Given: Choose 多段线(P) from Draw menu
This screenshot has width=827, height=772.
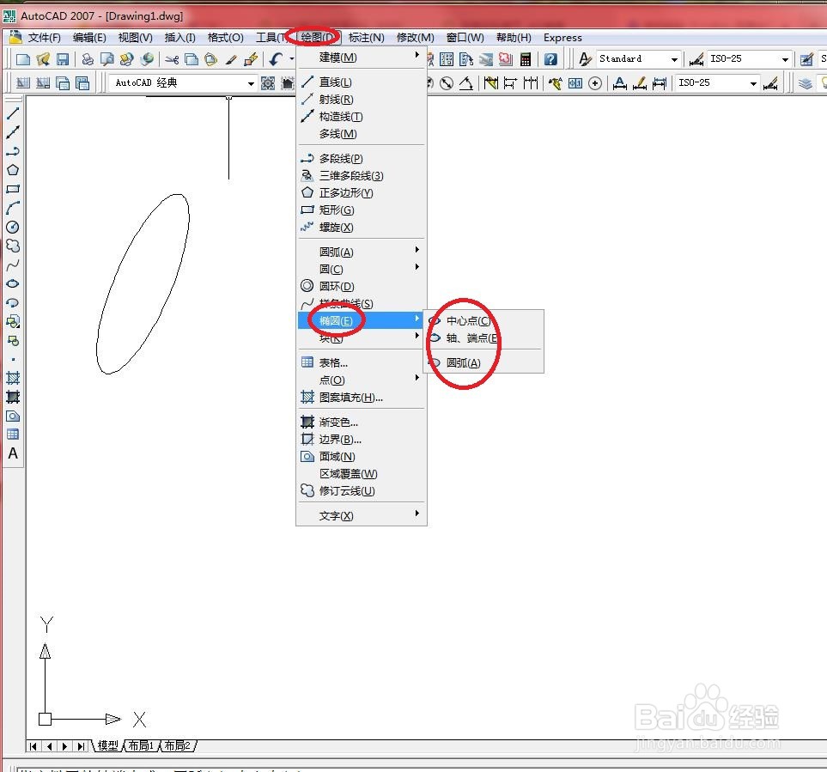Looking at the screenshot, I should (x=362, y=159).
